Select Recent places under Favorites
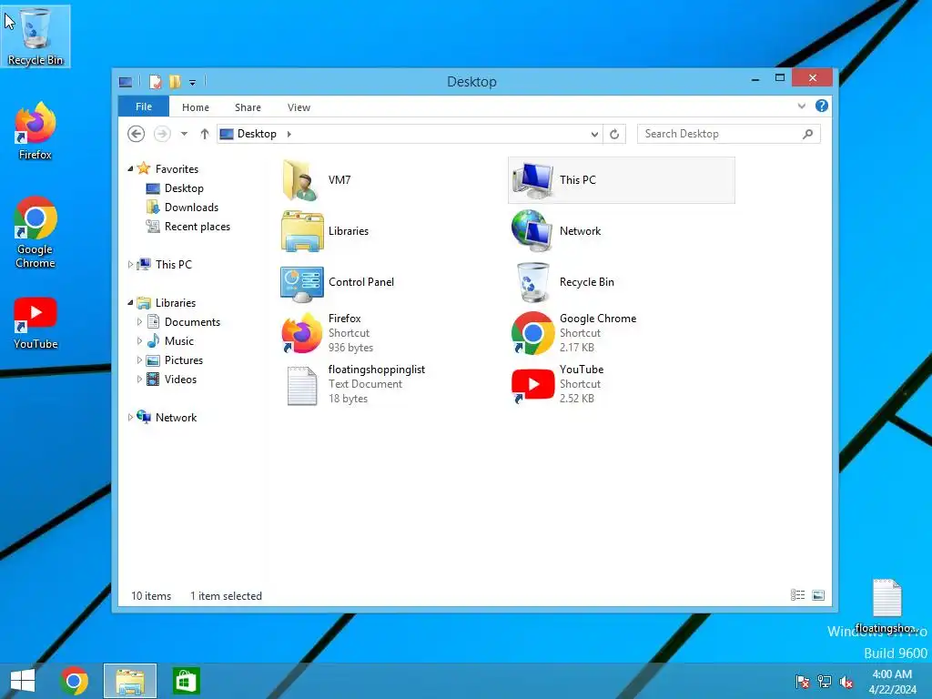Screen dimensions: 932x699 (188, 226)
